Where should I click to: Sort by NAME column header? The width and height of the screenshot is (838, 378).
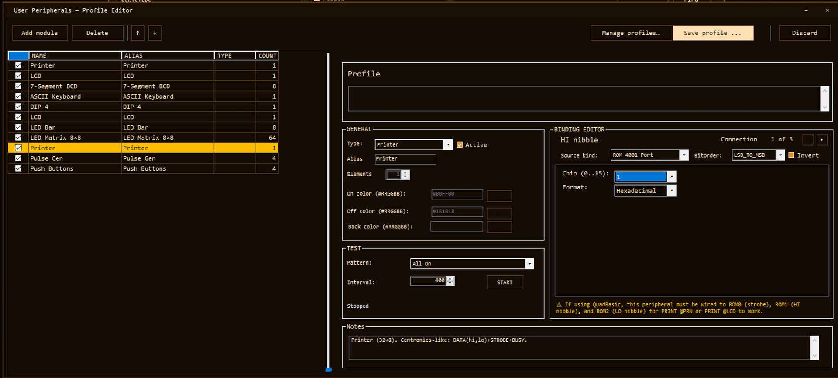point(75,55)
